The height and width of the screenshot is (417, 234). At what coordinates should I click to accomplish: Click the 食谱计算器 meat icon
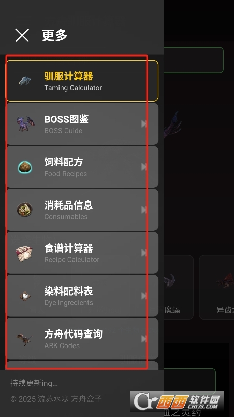pyautogui.click(x=24, y=254)
